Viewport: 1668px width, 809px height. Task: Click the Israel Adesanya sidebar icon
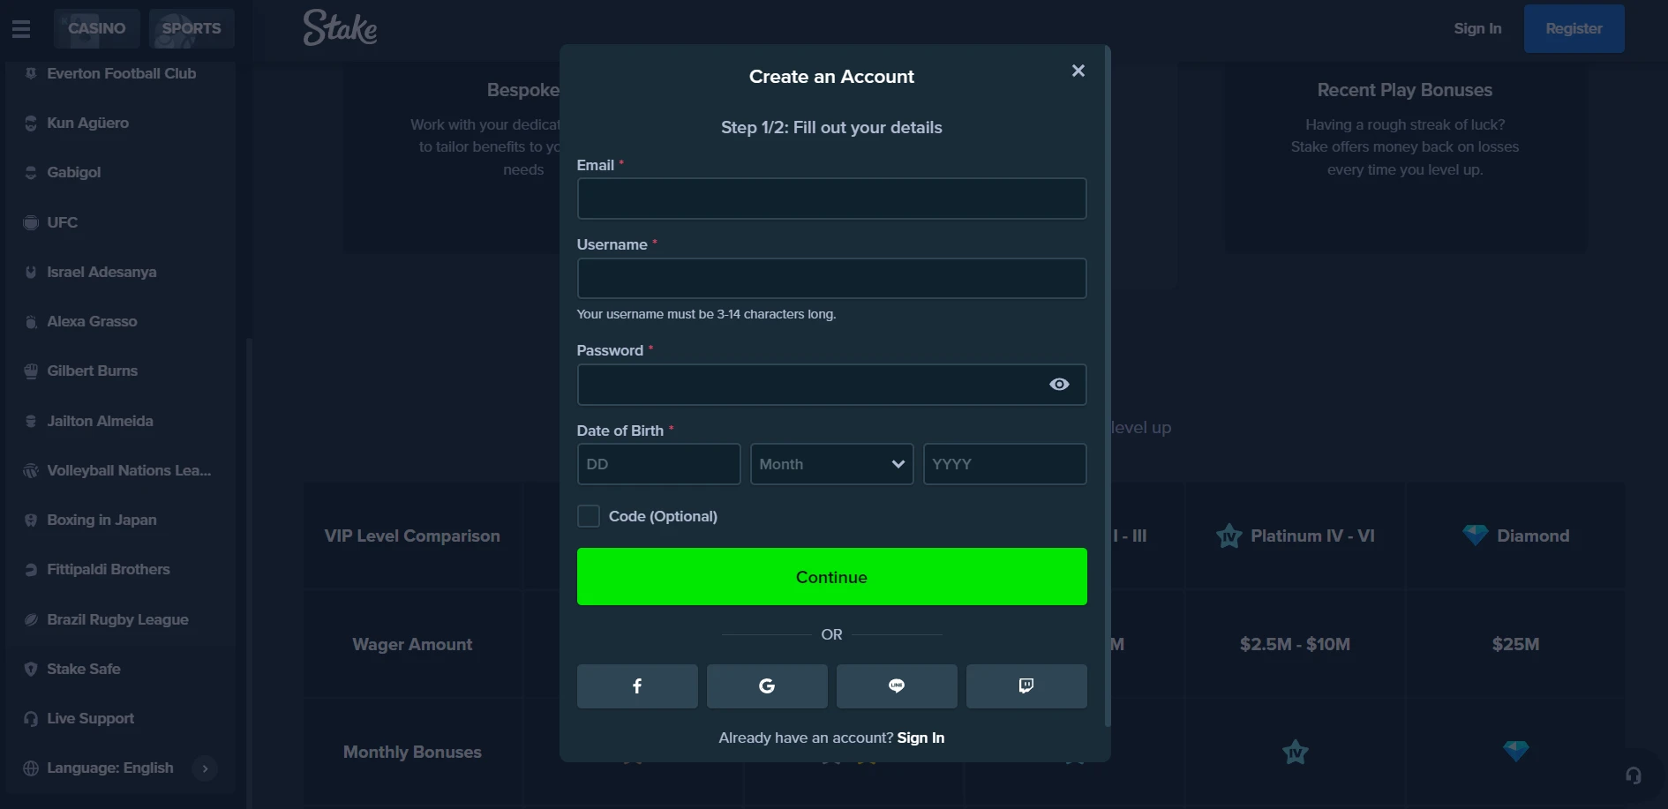click(31, 272)
